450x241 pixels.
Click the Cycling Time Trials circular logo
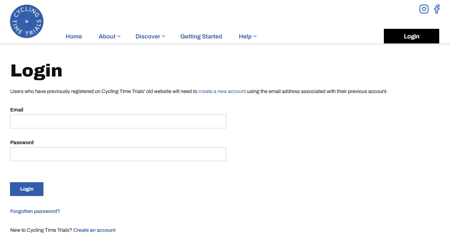27,22
